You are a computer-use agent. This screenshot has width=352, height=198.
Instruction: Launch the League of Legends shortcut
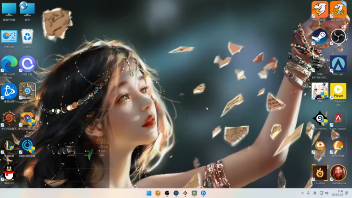(x=9, y=146)
